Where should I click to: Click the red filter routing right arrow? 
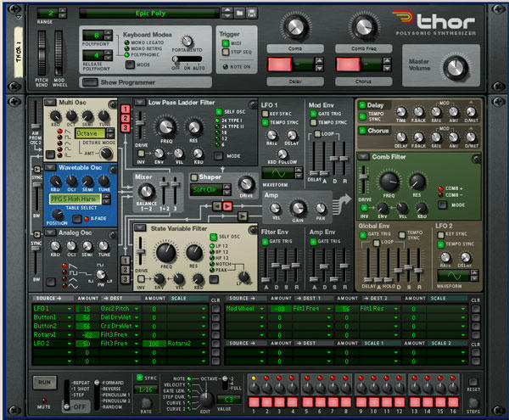pos(227,206)
